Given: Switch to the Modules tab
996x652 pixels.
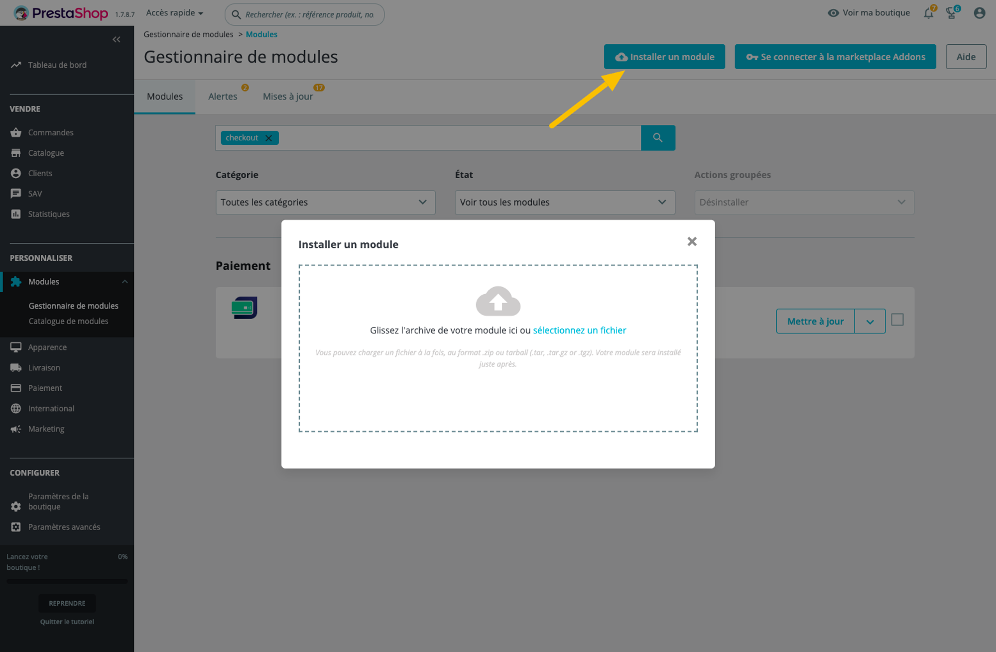Looking at the screenshot, I should [165, 97].
